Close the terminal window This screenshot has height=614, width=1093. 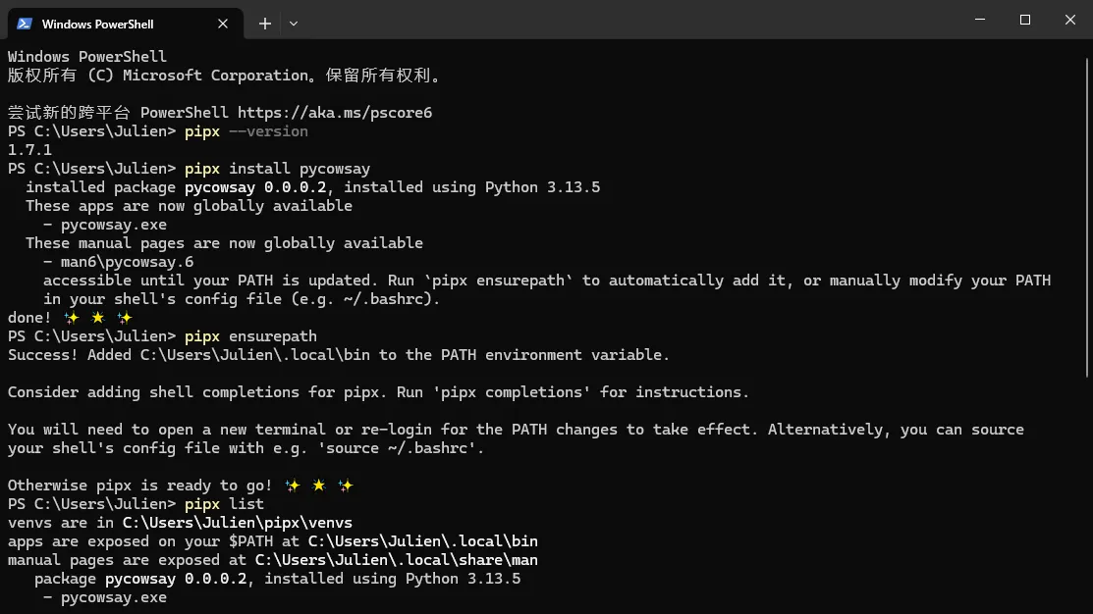point(1070,20)
